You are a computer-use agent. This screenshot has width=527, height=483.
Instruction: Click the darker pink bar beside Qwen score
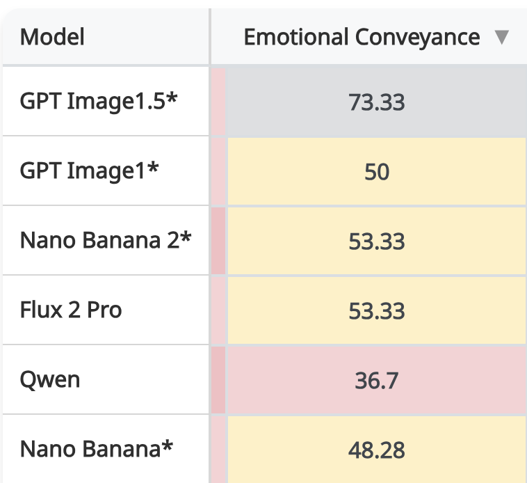click(x=218, y=380)
